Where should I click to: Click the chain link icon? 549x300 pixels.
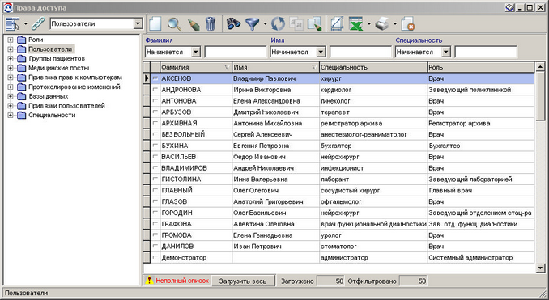[39, 23]
